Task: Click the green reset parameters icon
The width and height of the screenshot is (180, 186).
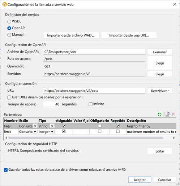Action: tap(159, 114)
